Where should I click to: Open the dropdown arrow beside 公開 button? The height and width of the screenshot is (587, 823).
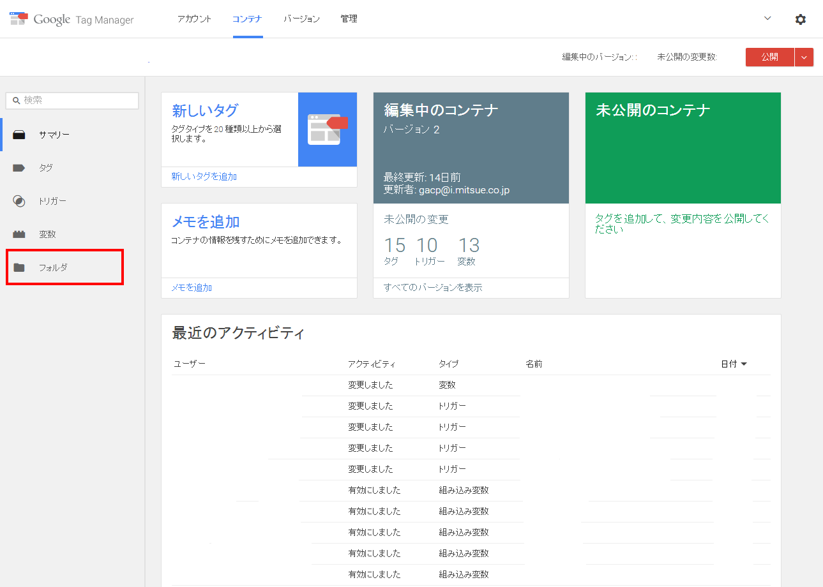click(804, 57)
